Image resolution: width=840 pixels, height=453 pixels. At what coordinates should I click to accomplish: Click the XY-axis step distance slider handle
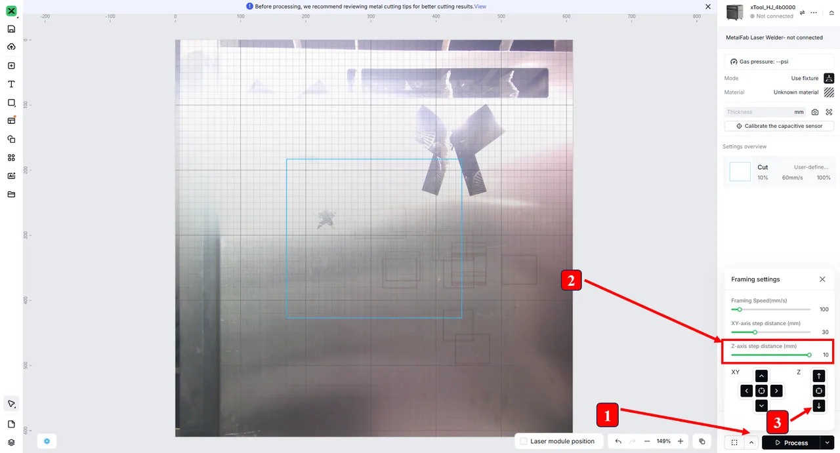coord(755,332)
